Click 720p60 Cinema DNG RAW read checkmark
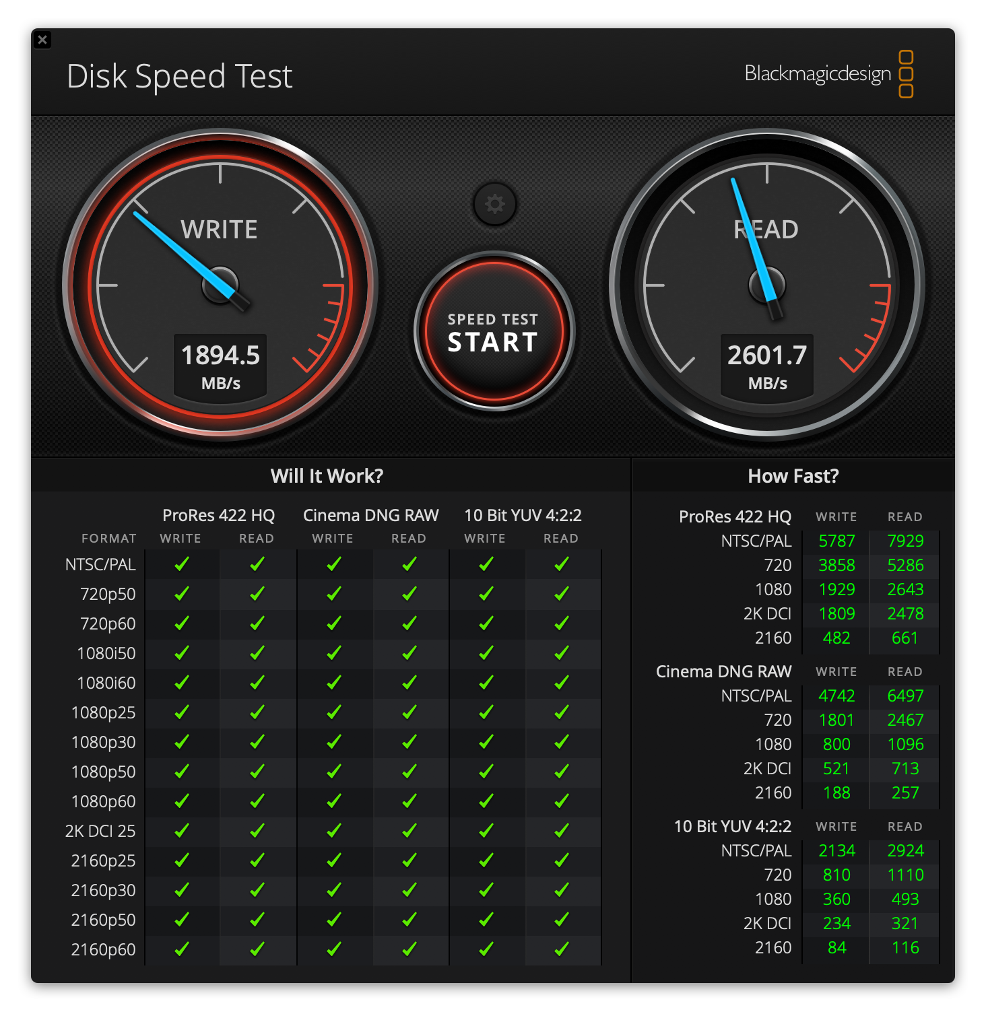Screen dimensions: 986x1018 pos(409,623)
